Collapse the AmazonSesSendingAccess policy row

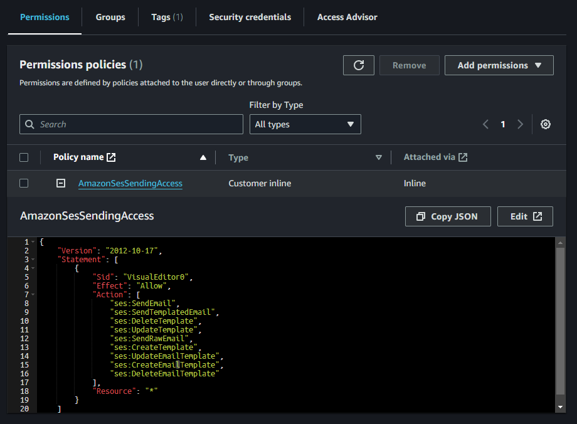point(61,183)
